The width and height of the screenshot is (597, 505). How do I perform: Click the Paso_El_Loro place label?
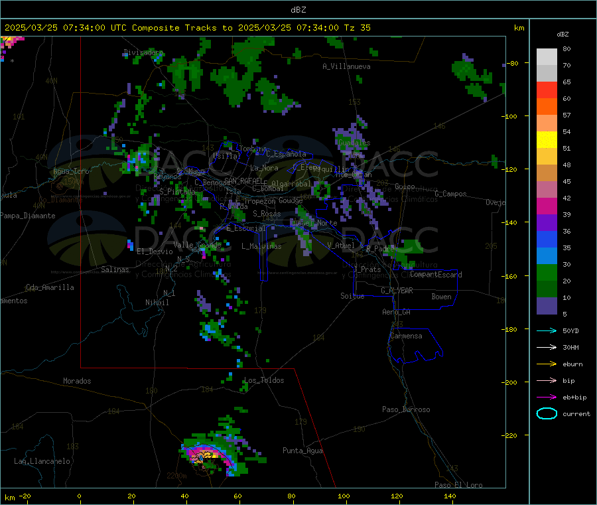click(458, 485)
